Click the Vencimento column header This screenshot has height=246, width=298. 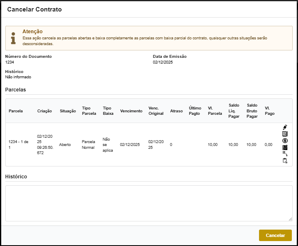pos(131,111)
